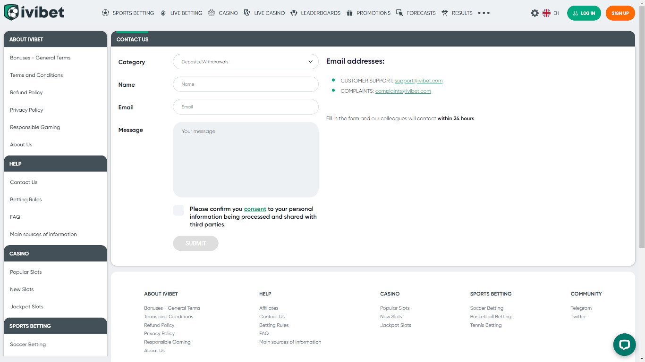Click the Results icon

(x=445, y=13)
